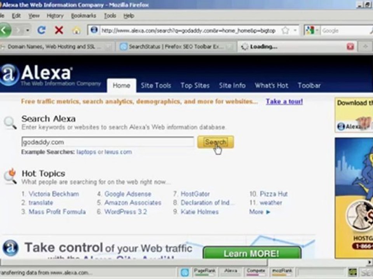Close the Loading tab with red X

click(x=350, y=47)
